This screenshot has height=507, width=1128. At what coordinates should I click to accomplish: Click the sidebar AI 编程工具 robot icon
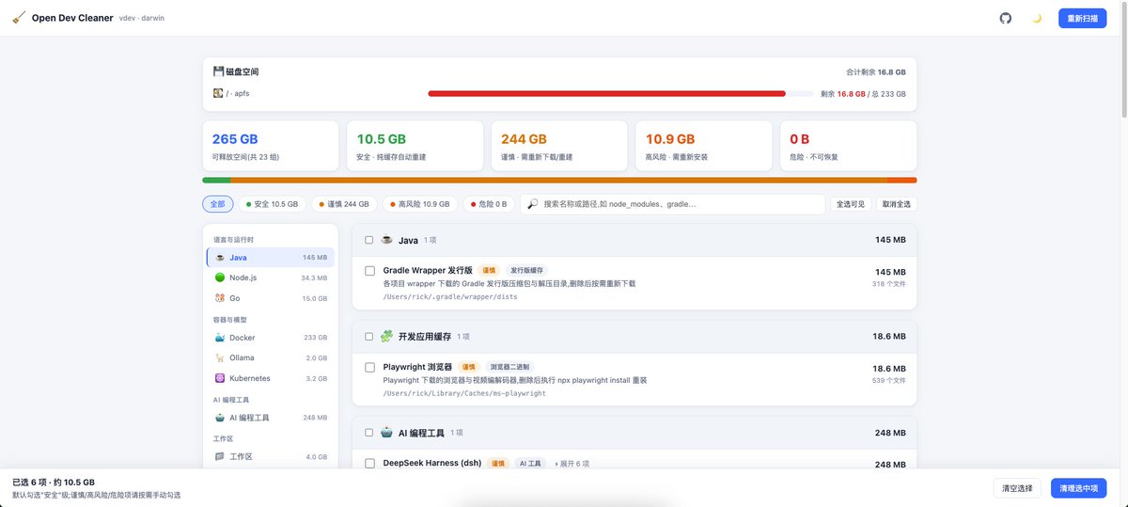220,418
